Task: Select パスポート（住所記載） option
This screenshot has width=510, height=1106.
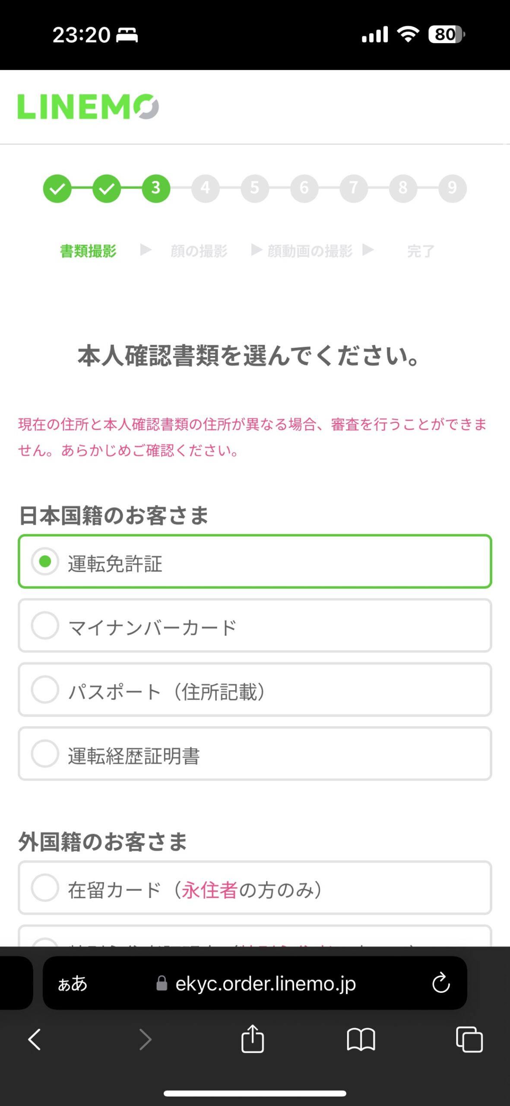Action: (45, 690)
